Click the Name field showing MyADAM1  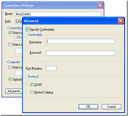58,14
